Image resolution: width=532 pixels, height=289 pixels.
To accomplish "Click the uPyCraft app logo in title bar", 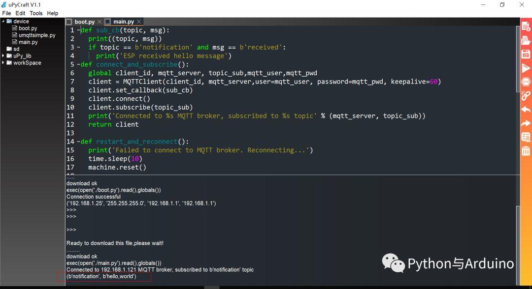I will tap(4, 5).
